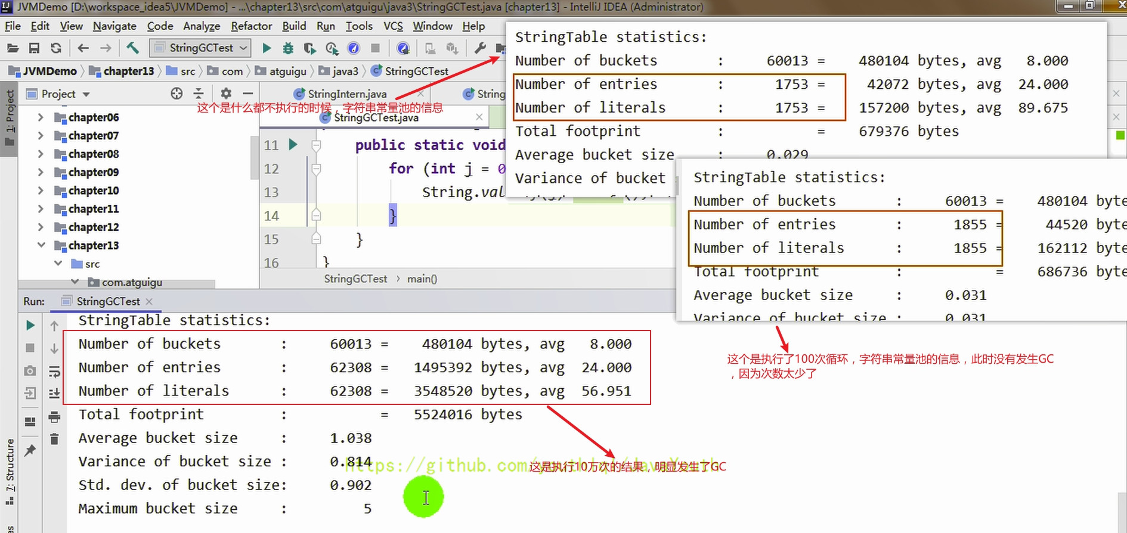Screen dimensions: 1127x533
Task: Pin Run tab with pin icon
Action: (x=30, y=450)
